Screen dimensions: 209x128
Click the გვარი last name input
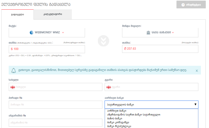151,87
